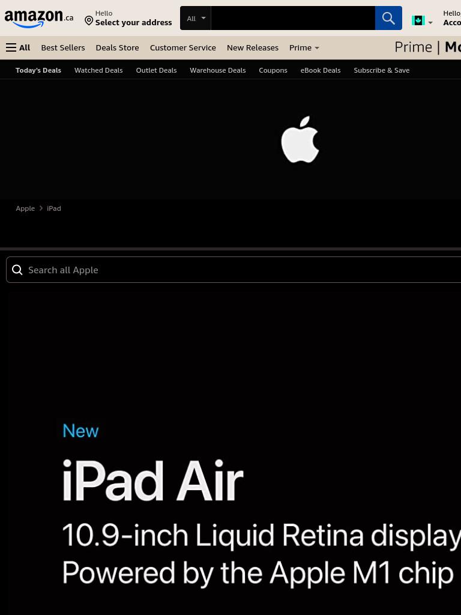Expand the language selector arrow

[430, 22]
